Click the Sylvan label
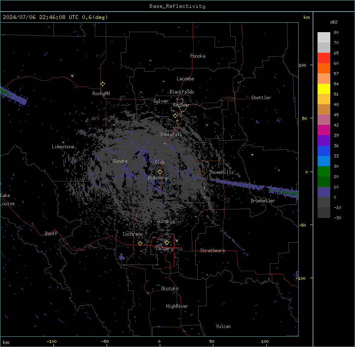 (x=161, y=101)
